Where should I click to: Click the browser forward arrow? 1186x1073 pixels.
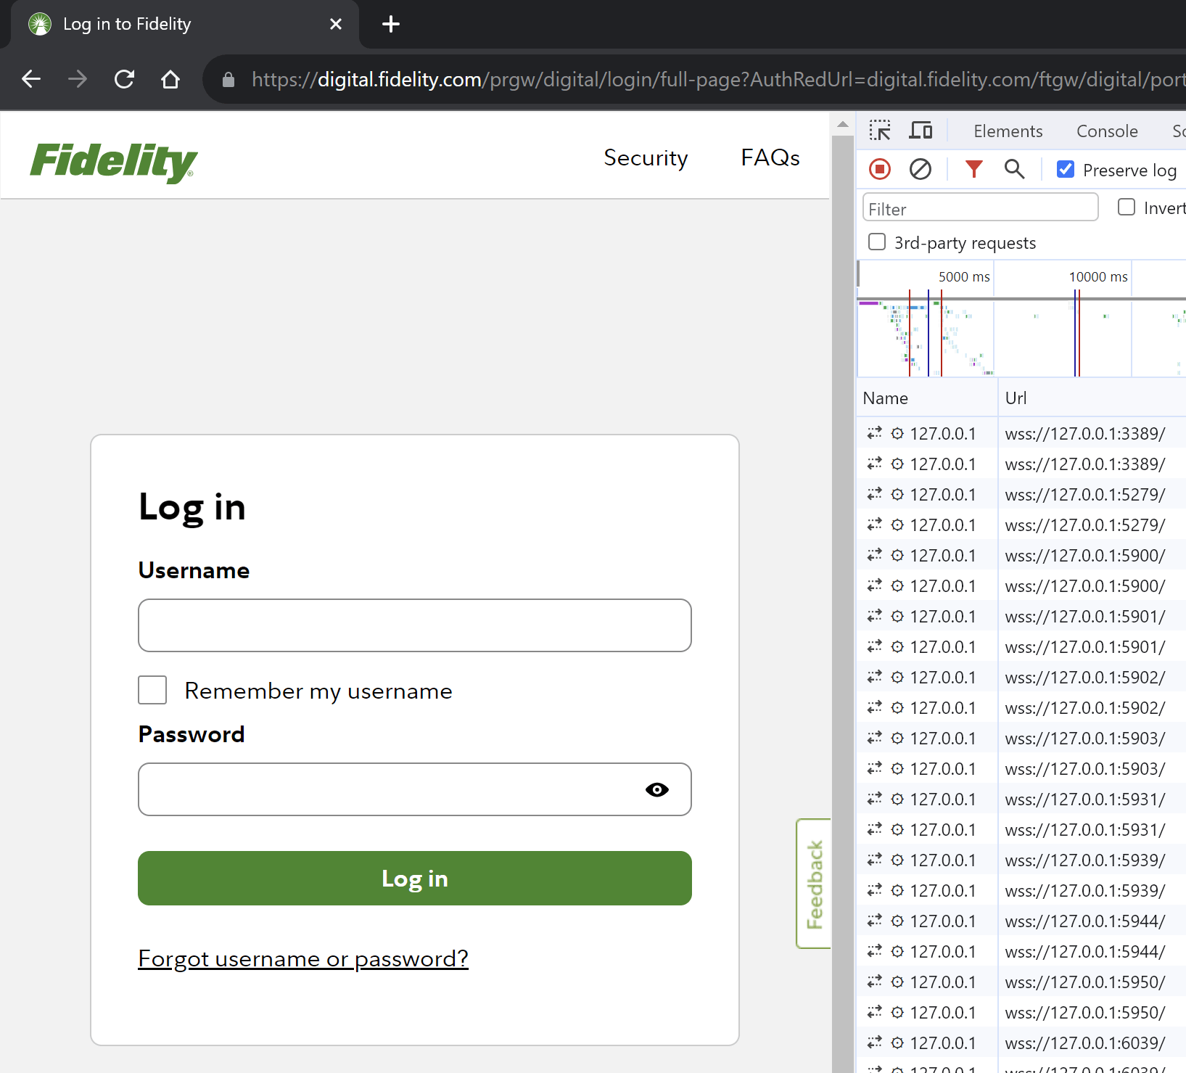[78, 79]
